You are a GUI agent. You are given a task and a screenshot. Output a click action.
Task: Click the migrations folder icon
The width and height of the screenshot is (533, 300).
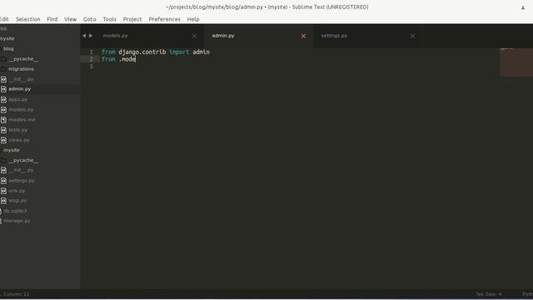(x=3, y=69)
